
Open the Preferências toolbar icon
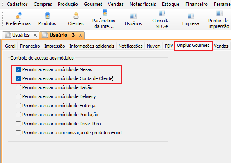click(18, 19)
